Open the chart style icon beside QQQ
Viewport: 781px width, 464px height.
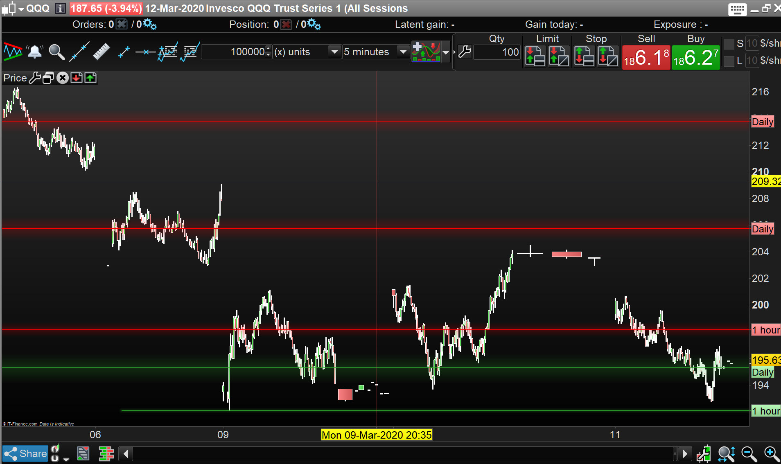point(9,8)
